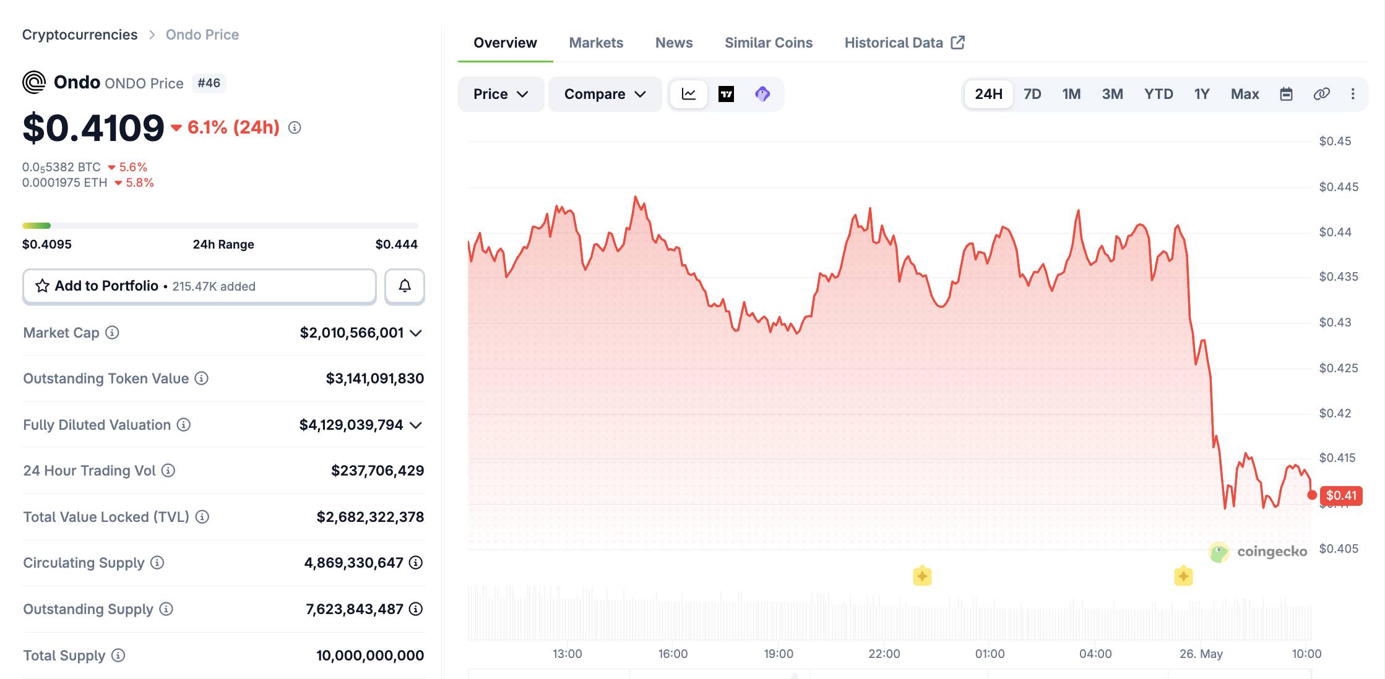The width and height of the screenshot is (1385, 679).
Task: Click the 0.0001975 ETH value
Action: pyautogui.click(x=64, y=182)
